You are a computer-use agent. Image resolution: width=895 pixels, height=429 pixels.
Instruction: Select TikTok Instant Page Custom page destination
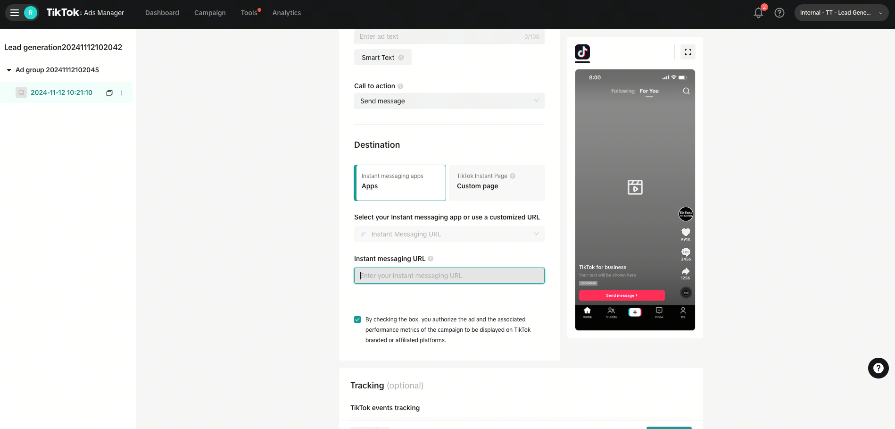pos(497,183)
